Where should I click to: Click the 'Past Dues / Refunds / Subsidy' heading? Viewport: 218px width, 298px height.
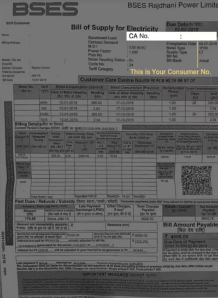tap(45, 201)
